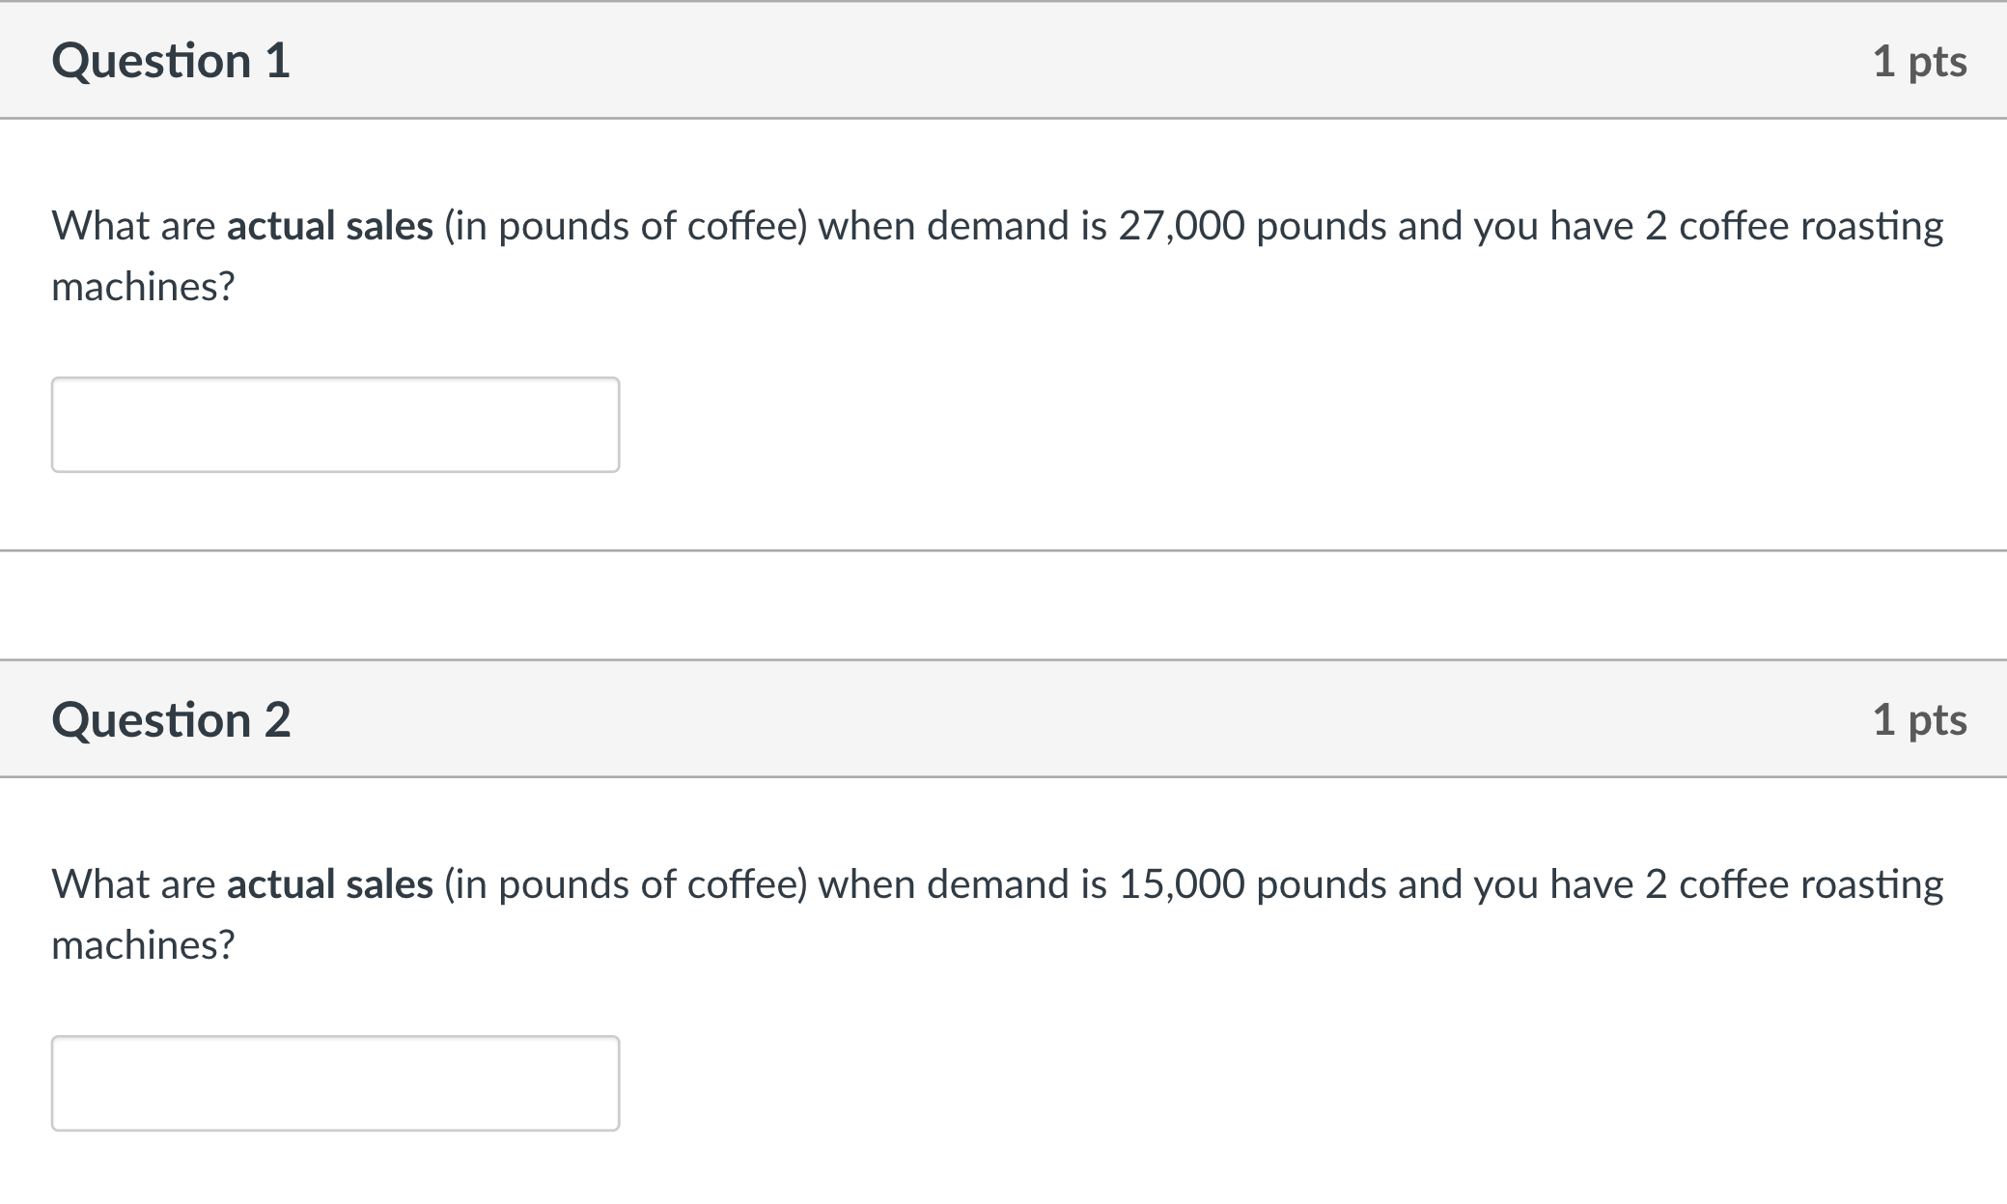Click "coffee roasting" in Question 2 prompt
Screen dimensions: 2007x1204
click(1811, 884)
